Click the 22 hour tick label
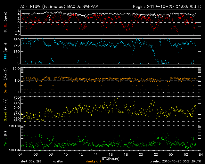Viewport: 205px width, 164px height. click(156, 154)
